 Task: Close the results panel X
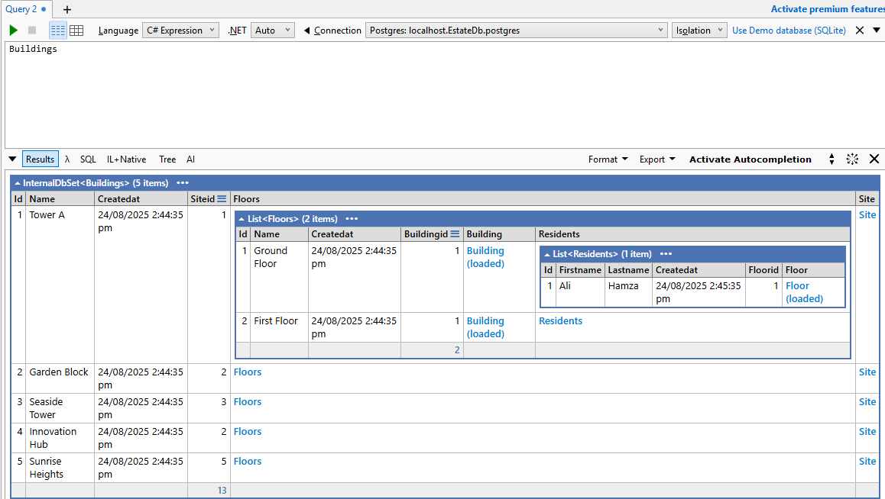[x=874, y=159]
